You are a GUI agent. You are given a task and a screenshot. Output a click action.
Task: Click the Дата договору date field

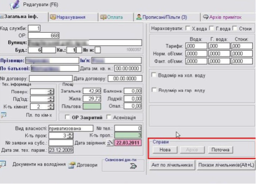click(x=125, y=79)
